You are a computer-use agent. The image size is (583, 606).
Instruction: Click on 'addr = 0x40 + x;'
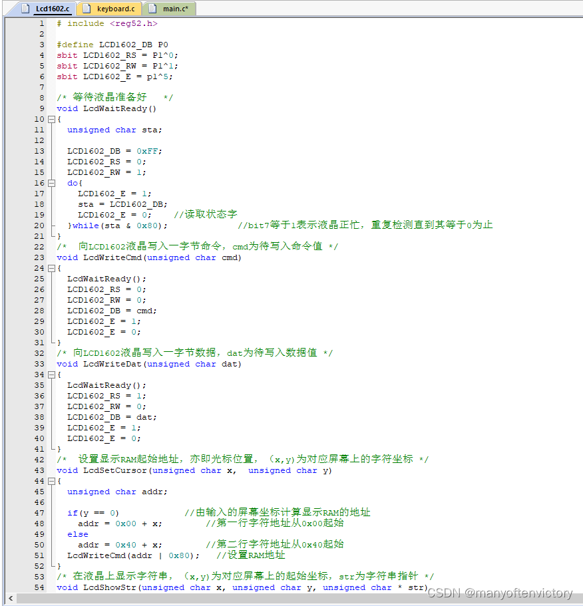120,545
